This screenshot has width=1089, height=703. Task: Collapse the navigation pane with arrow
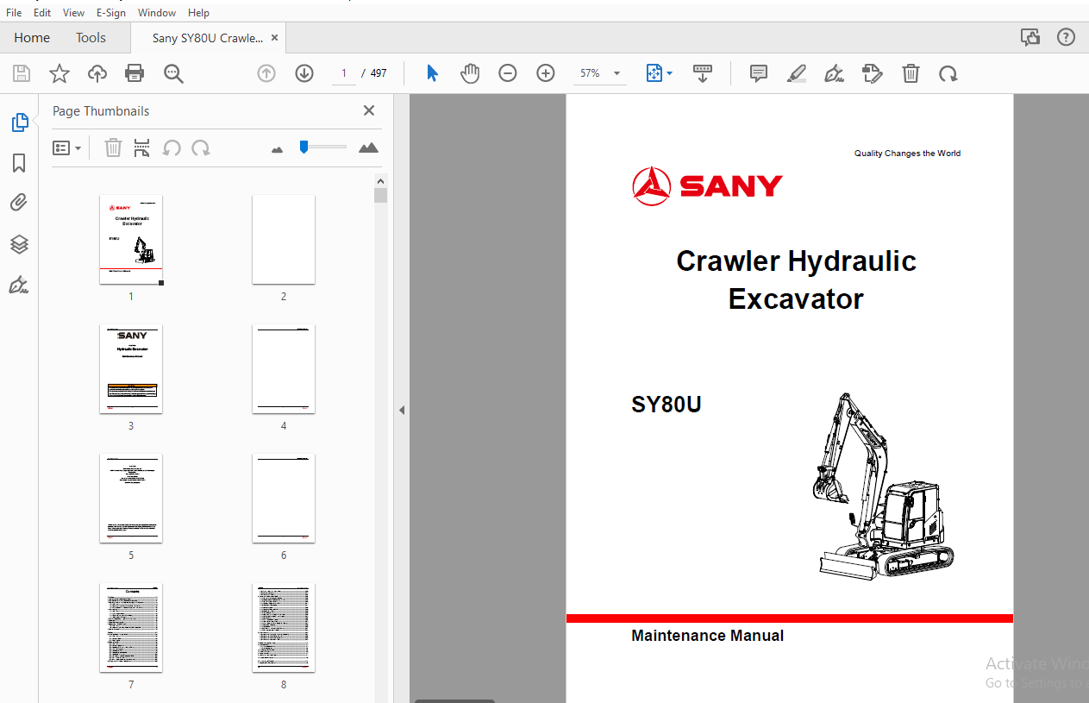(x=401, y=411)
